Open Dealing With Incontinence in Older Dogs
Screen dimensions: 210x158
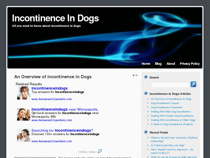[173, 120]
